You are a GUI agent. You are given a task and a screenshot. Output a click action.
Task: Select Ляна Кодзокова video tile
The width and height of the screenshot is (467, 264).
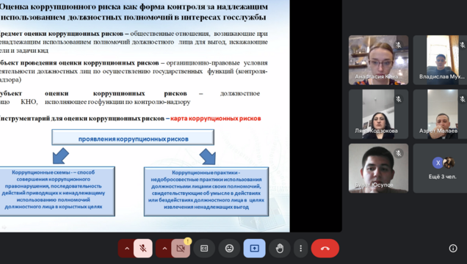[378, 114]
